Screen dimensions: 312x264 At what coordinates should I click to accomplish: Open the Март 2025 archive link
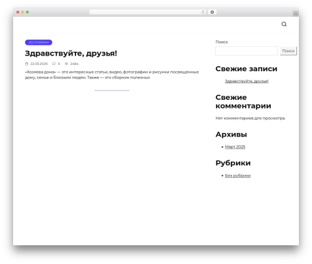(x=235, y=147)
